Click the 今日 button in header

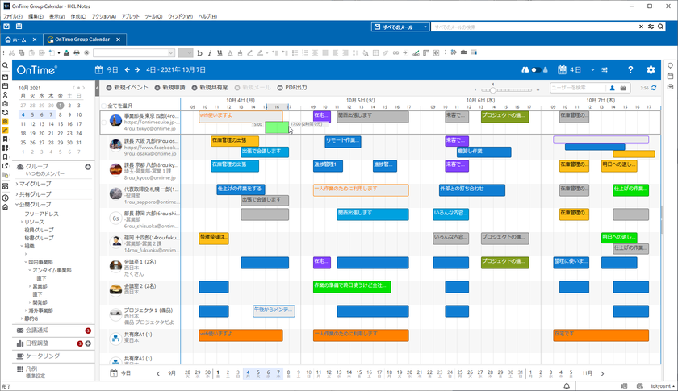click(x=107, y=69)
